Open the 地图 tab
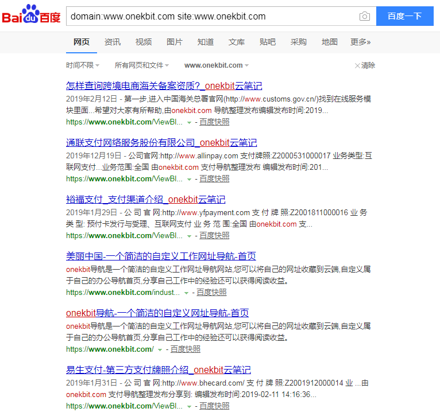This screenshot has height=416, width=440. coord(330,42)
